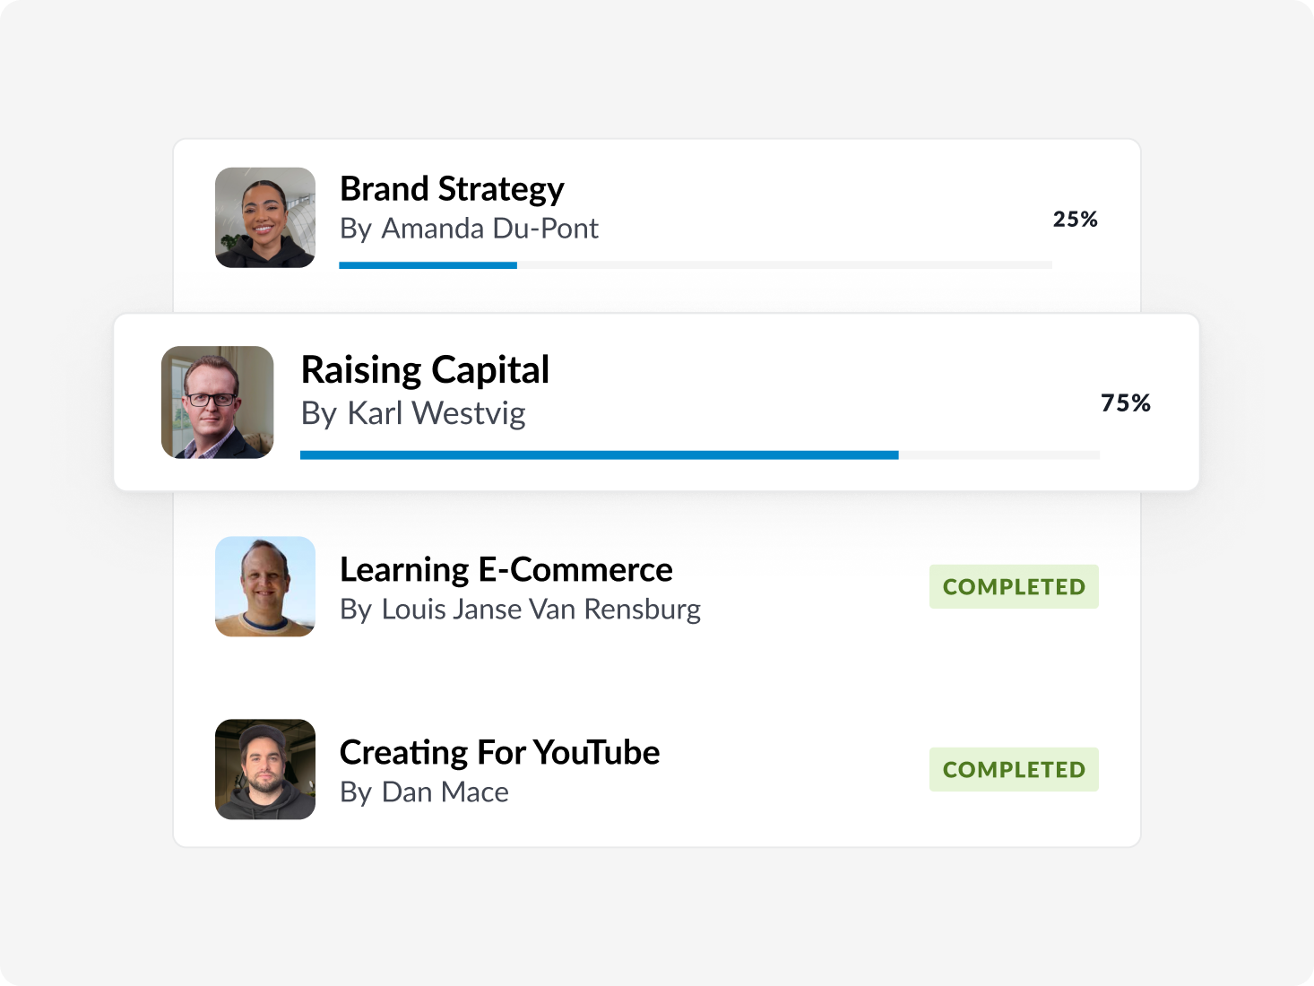
Task: Open the Creating For YouTube course
Action: [499, 753]
